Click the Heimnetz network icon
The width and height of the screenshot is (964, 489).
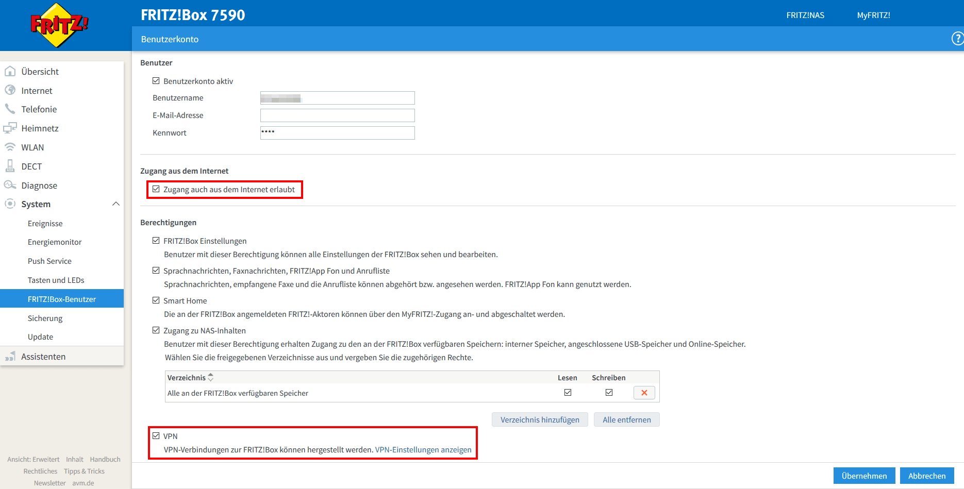(10, 128)
